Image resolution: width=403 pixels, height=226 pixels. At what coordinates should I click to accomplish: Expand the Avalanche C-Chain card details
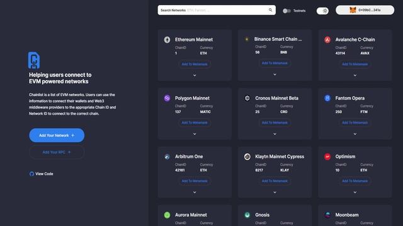pyautogui.click(x=355, y=75)
